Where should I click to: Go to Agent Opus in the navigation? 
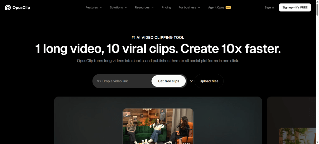pos(216,7)
